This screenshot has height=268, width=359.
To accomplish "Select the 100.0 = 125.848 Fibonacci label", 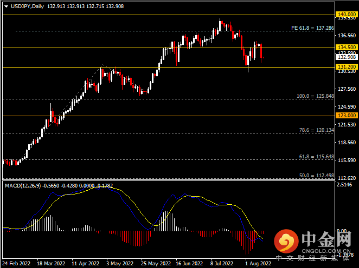I will [x=315, y=96].
